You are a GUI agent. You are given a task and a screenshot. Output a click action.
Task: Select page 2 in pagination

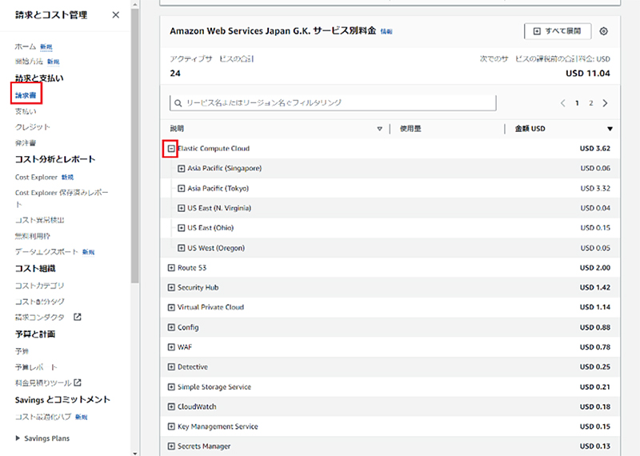590,103
